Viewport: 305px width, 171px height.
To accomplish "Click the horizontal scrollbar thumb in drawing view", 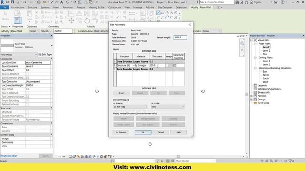I will (x=178, y=156).
